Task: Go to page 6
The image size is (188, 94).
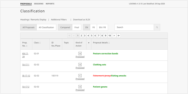Action: point(95,36)
